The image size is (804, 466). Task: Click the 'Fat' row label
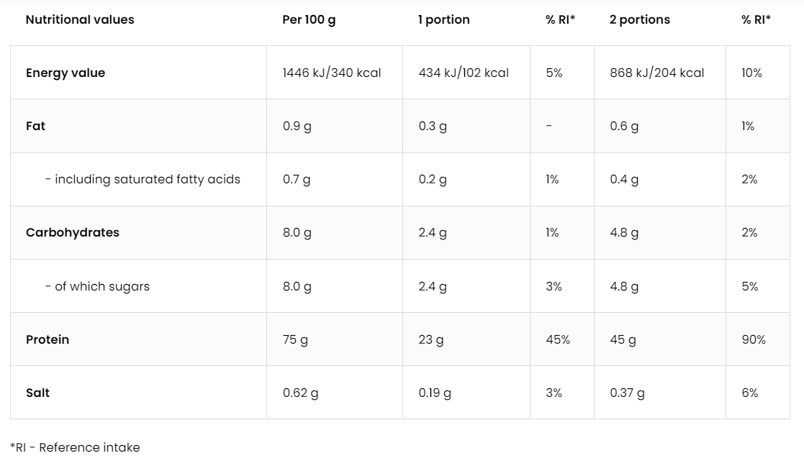(35, 126)
